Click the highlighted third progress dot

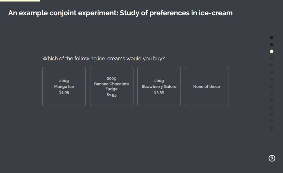pyautogui.click(x=272, y=51)
